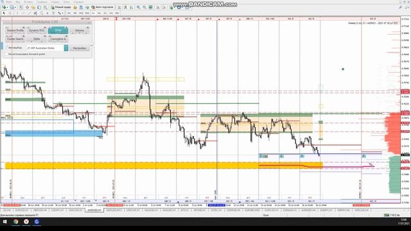The height and width of the screenshot is (231, 411).
Task: Toggle the Navigator panel icon
Action: (33, 7)
